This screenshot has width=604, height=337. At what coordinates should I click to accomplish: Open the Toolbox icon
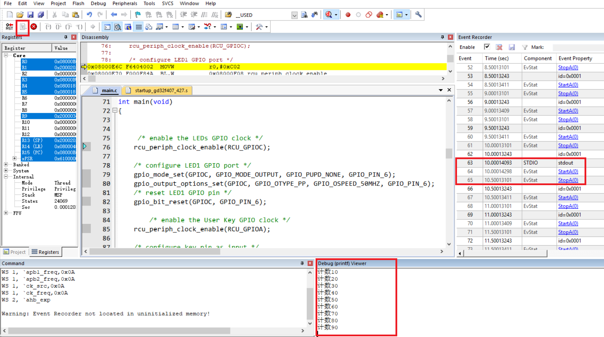click(259, 27)
